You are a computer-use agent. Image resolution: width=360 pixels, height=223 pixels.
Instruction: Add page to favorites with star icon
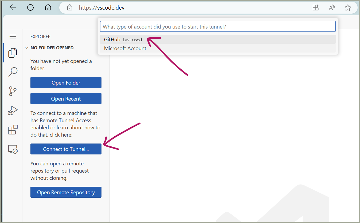click(x=348, y=8)
